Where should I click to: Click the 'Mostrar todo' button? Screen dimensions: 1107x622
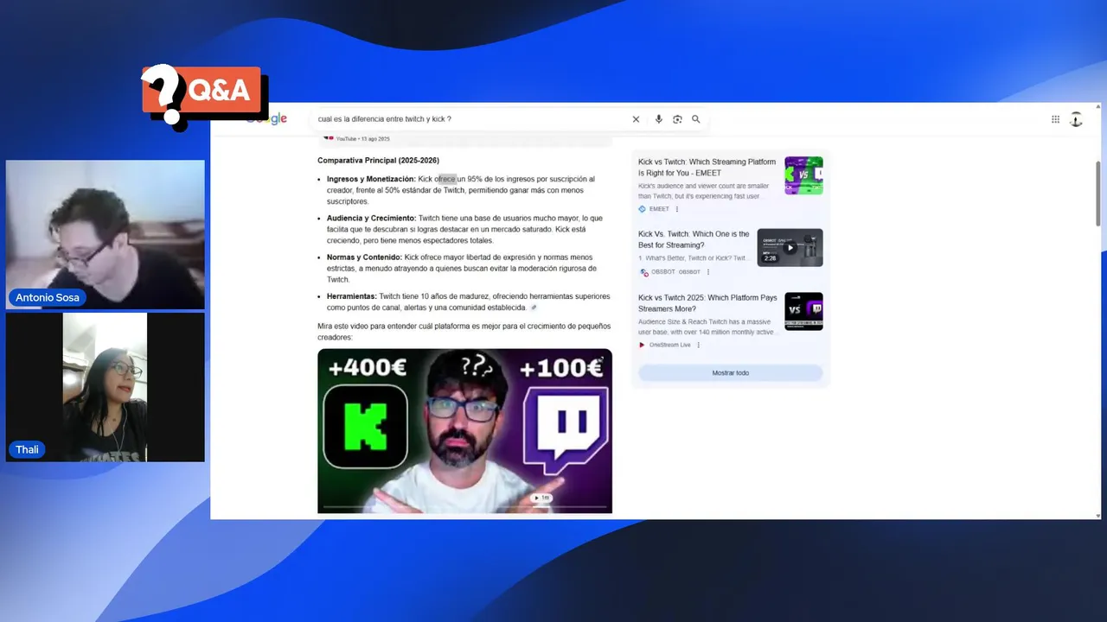click(731, 373)
